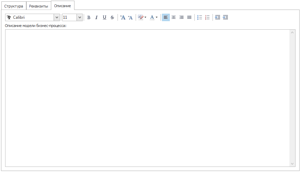Toggle underline formatting

click(104, 17)
